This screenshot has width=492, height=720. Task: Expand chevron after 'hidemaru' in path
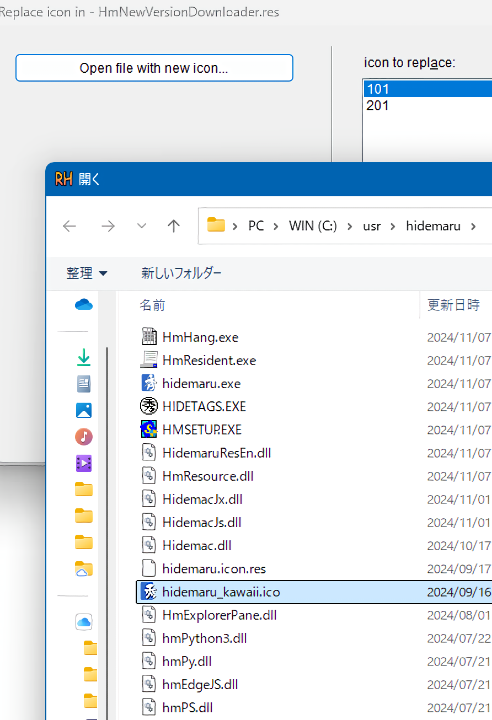tap(473, 226)
